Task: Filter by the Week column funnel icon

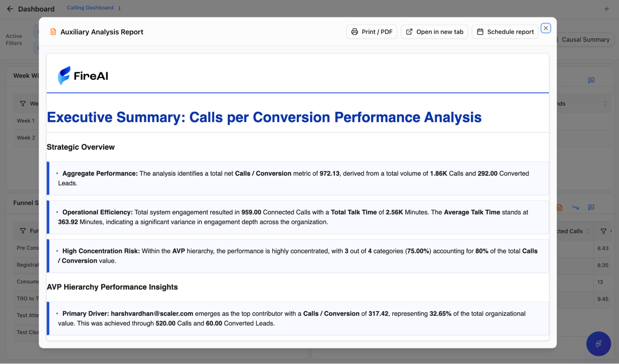Action: coord(23,103)
